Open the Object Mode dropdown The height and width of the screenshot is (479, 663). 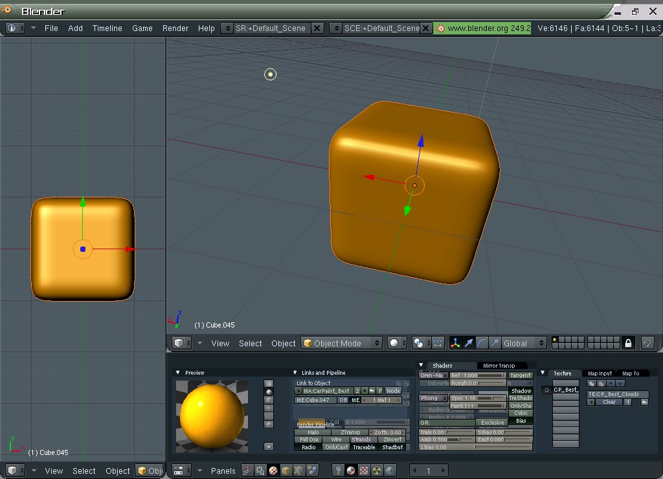342,343
